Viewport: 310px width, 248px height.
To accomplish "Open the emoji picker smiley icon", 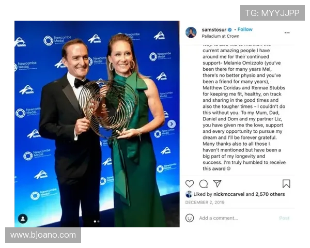I will (190, 218).
